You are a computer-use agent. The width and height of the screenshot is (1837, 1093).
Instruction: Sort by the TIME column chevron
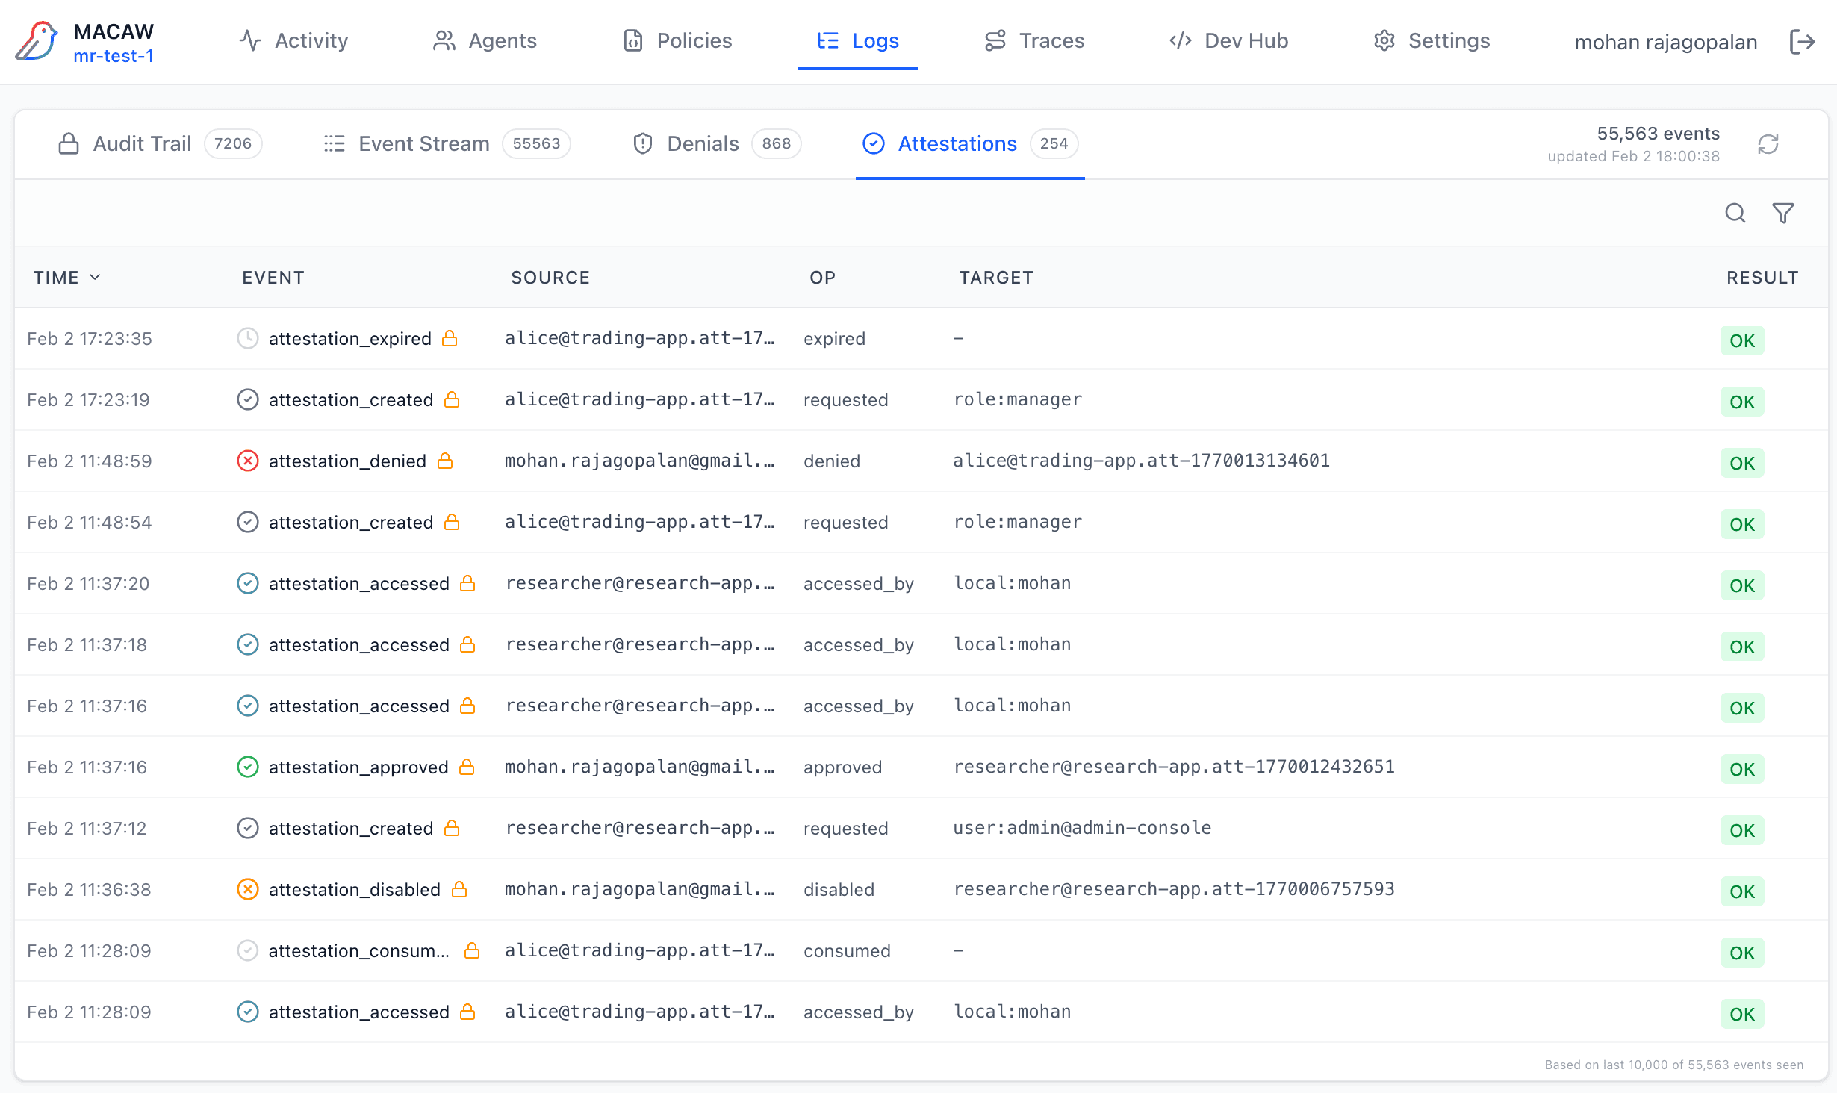point(95,278)
